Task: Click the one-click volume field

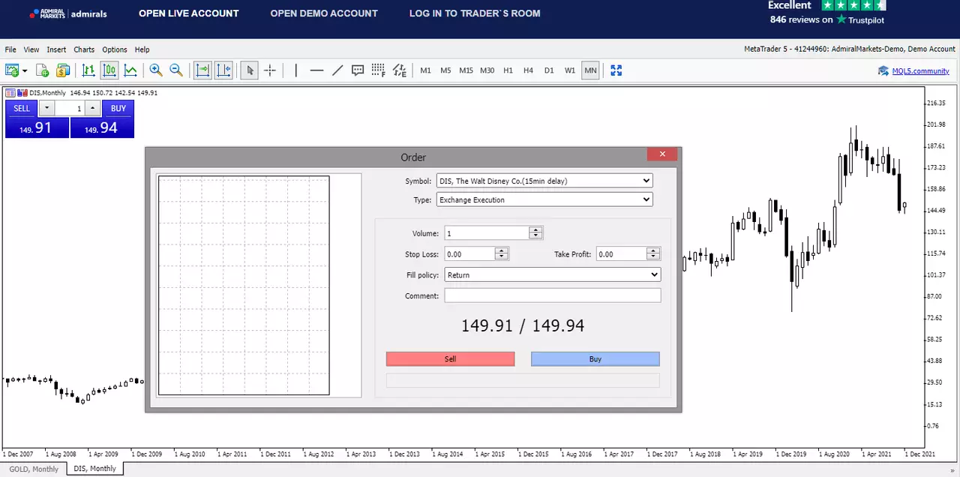Action: pos(70,109)
